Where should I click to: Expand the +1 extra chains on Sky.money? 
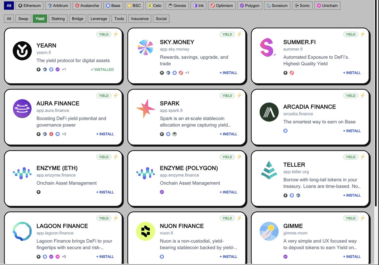click(x=187, y=73)
